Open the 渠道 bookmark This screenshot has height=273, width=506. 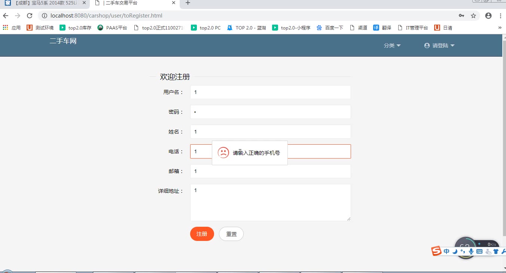click(x=358, y=28)
